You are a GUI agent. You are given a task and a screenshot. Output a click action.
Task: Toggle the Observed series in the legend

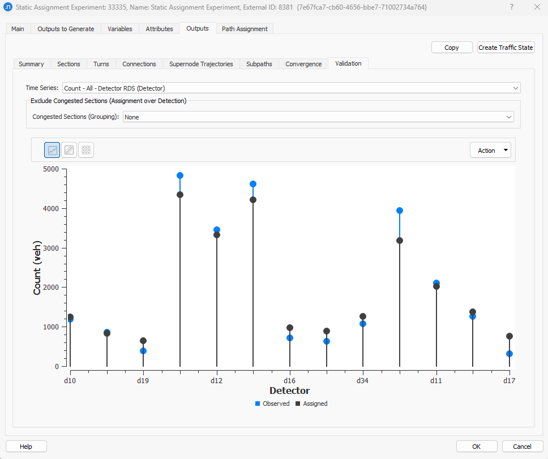(x=272, y=404)
